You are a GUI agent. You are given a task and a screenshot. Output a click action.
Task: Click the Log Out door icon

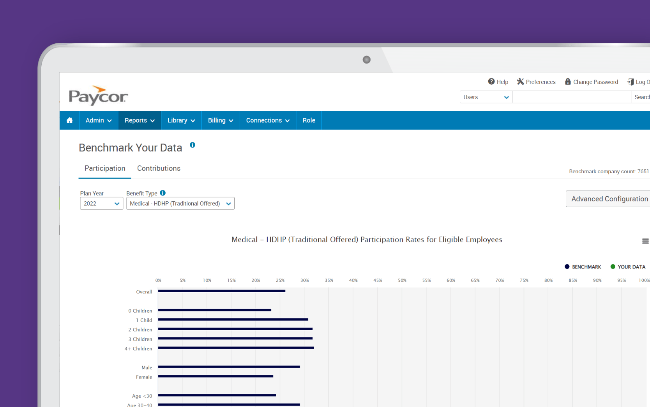(x=630, y=82)
